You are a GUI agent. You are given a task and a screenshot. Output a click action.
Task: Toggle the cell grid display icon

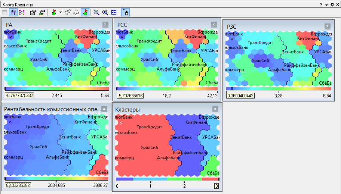(x=4, y=12)
